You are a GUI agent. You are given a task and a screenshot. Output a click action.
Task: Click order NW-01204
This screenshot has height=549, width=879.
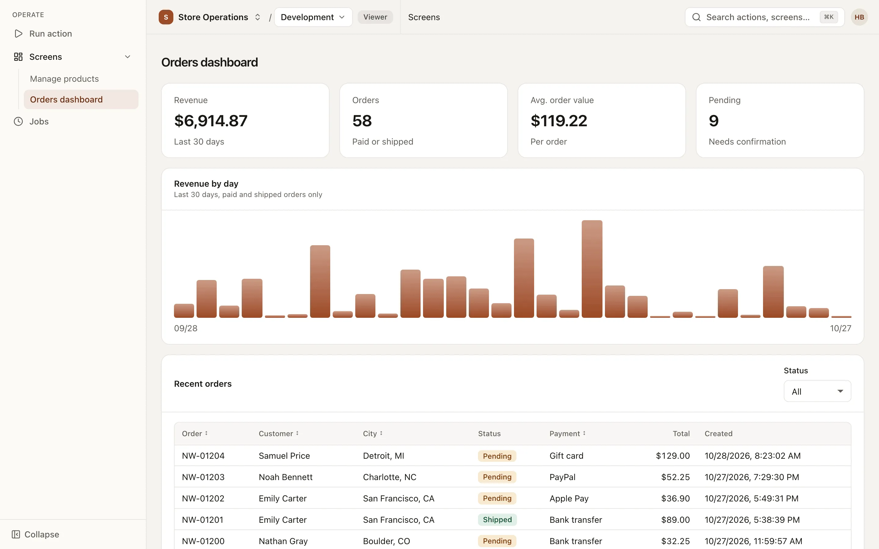pyautogui.click(x=203, y=456)
